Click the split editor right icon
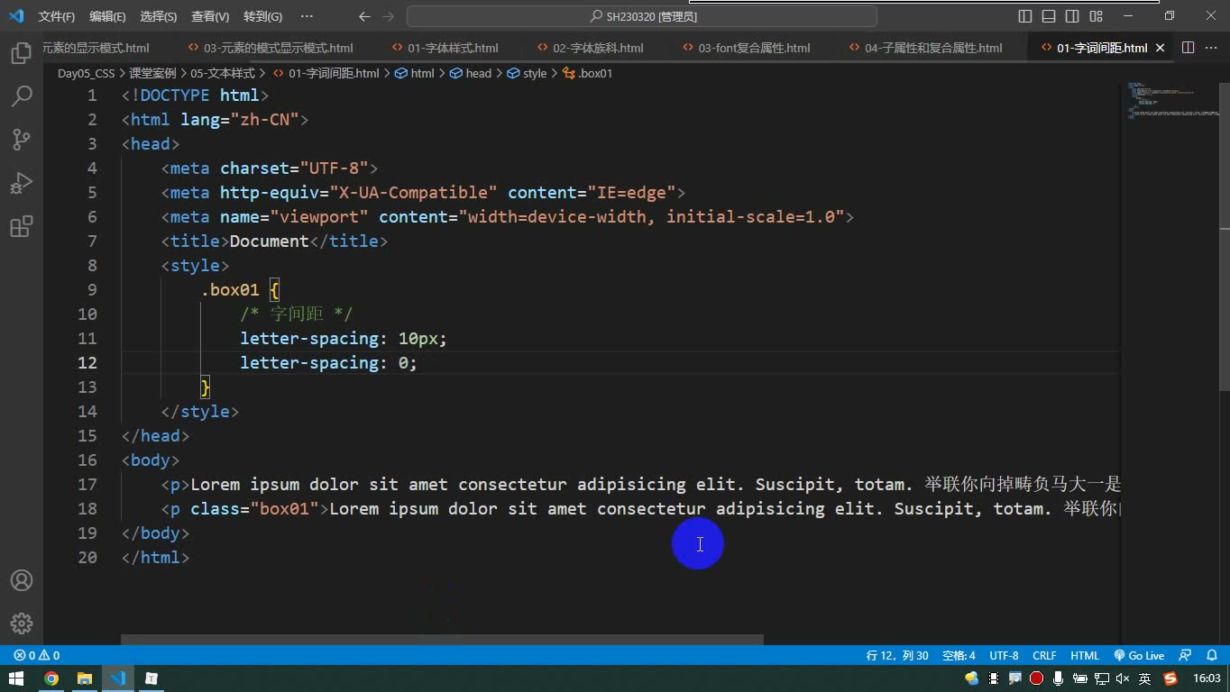 pos(1189,48)
